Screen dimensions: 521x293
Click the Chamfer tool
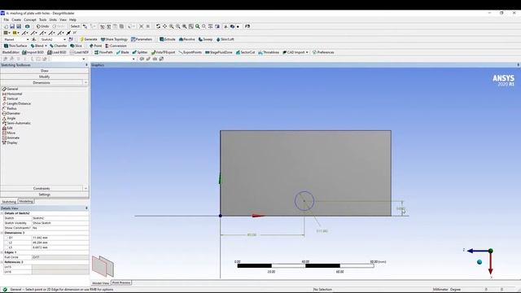click(58, 46)
